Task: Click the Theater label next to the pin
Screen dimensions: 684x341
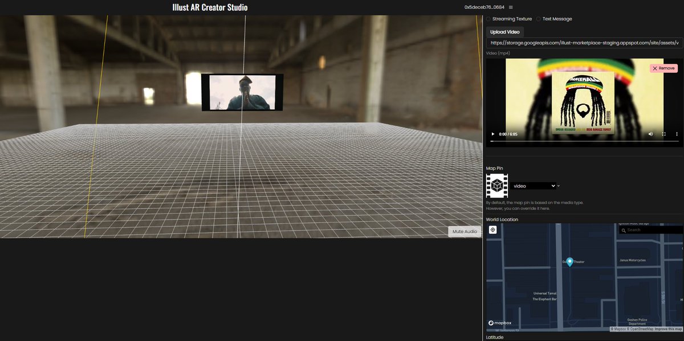Action: [x=579, y=262]
